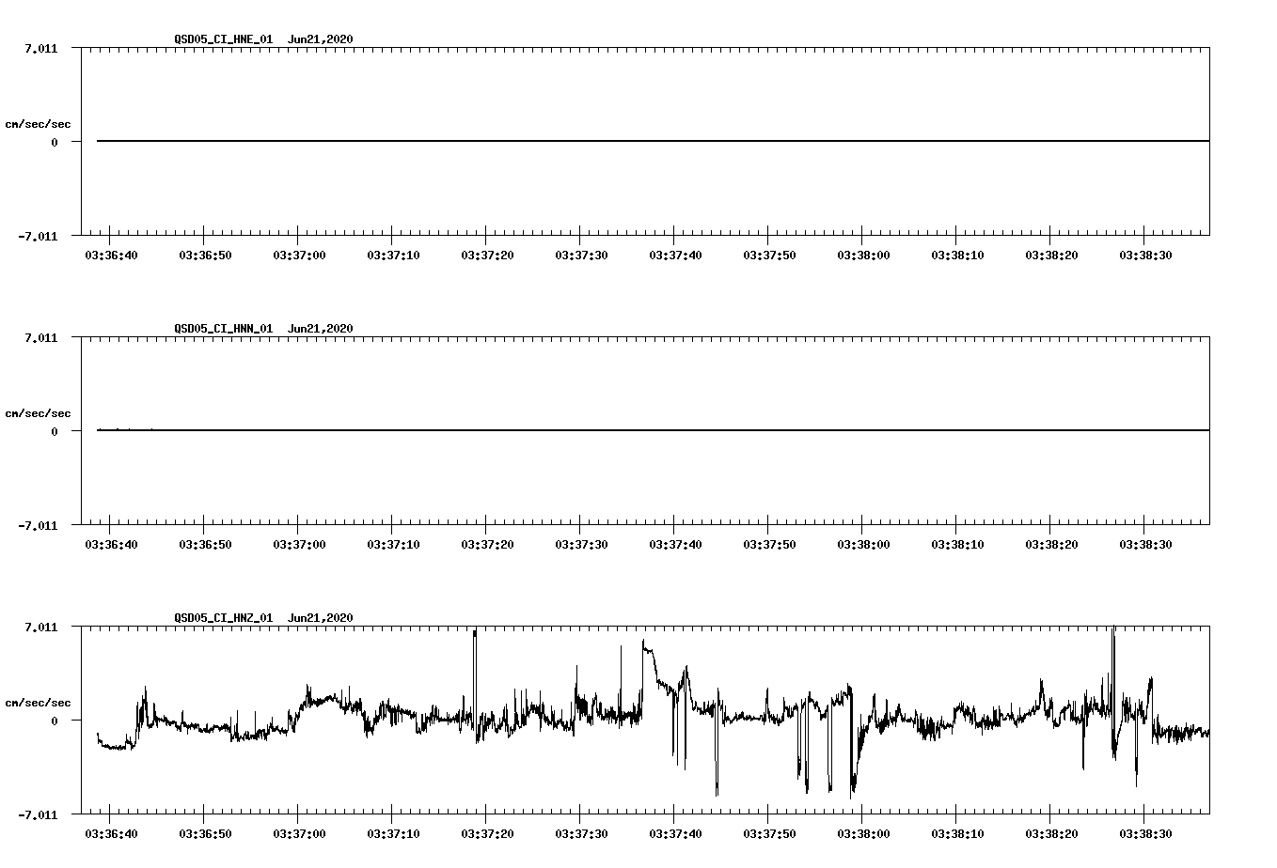Screen dimensions: 1277x868
Task: Click the 03:38:10 time label under HNE plot
Action: [957, 255]
